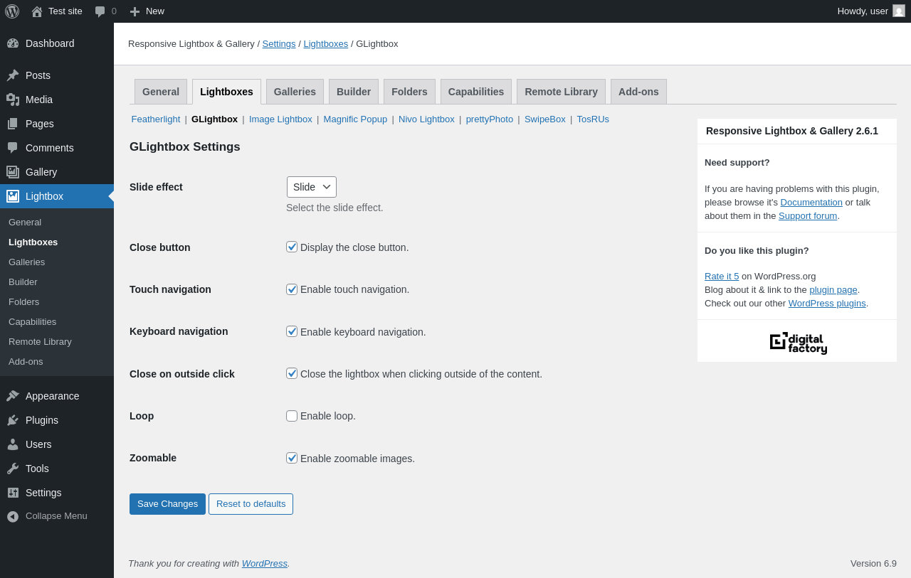Screen dimensions: 911x578
Task: Click the Collapse Menu arrow icon
Action: 13,516
